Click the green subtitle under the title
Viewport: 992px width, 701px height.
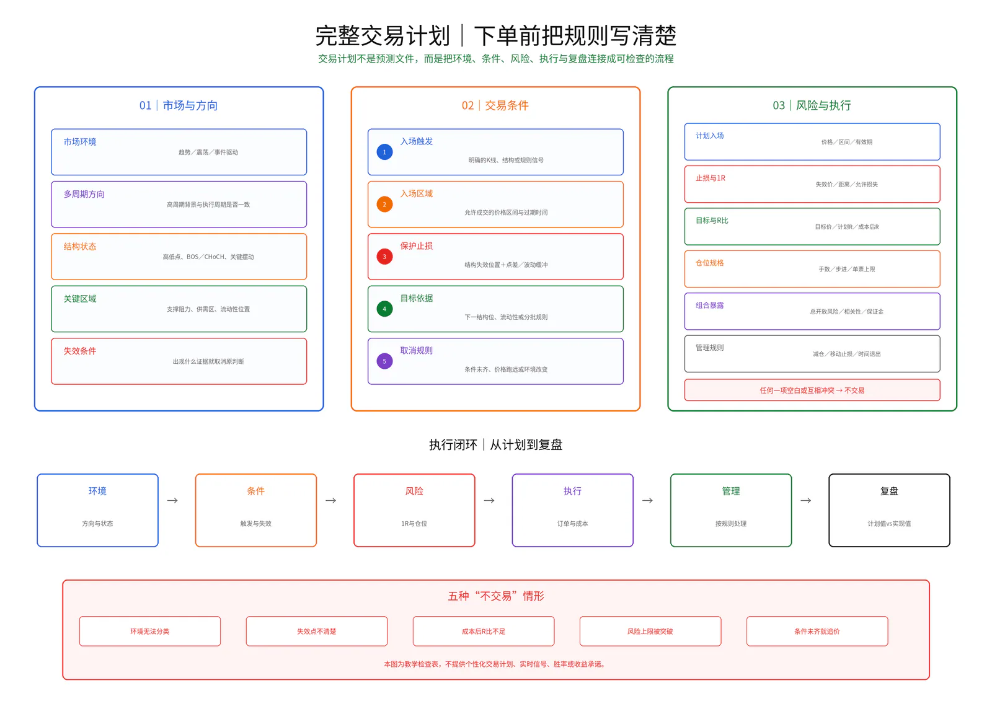pos(496,59)
